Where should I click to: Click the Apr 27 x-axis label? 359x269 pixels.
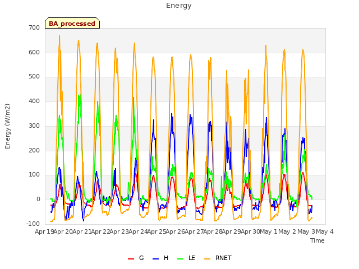point(194,231)
